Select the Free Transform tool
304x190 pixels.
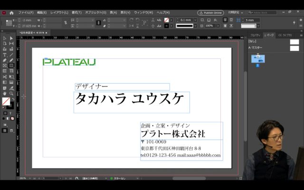pyautogui.click(x=11, y=77)
